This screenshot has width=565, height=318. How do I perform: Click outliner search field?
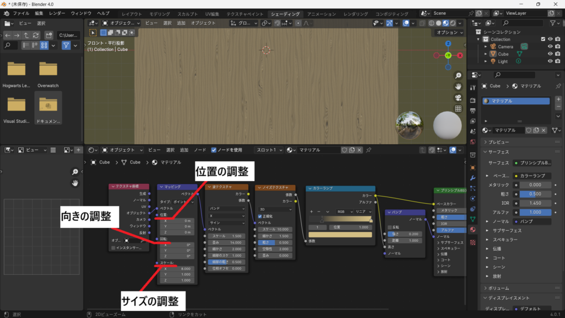523,23
